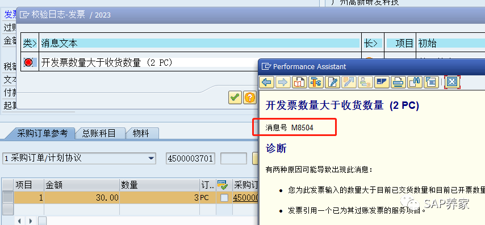
Task: Click the dark blue panels icon in toolbar
Action: coord(382,82)
